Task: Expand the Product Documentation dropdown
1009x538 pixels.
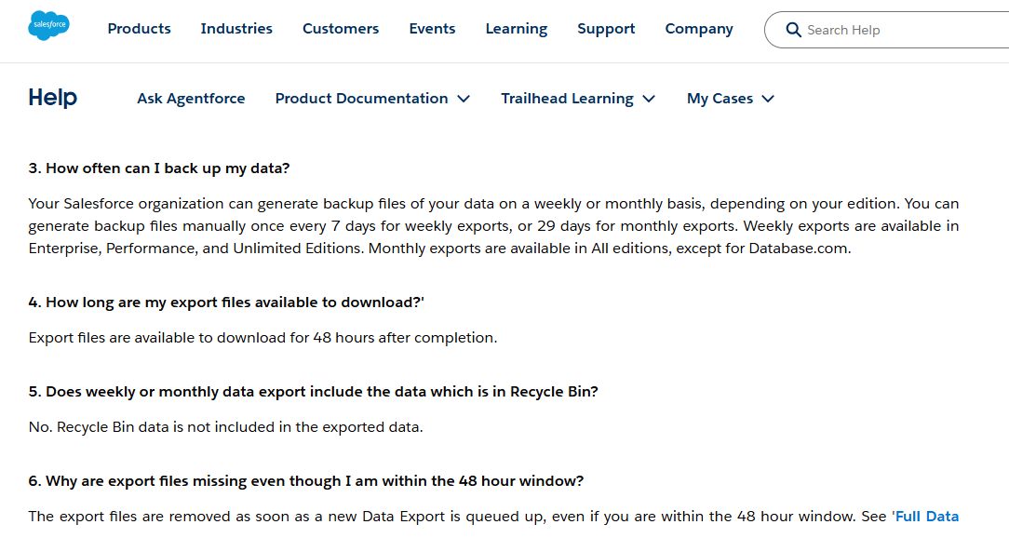Action: click(372, 99)
